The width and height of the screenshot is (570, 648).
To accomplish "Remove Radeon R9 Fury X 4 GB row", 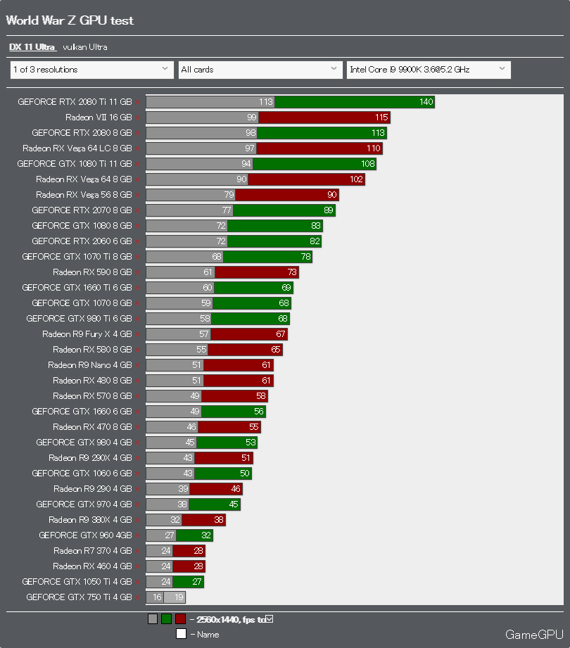I will (137, 334).
